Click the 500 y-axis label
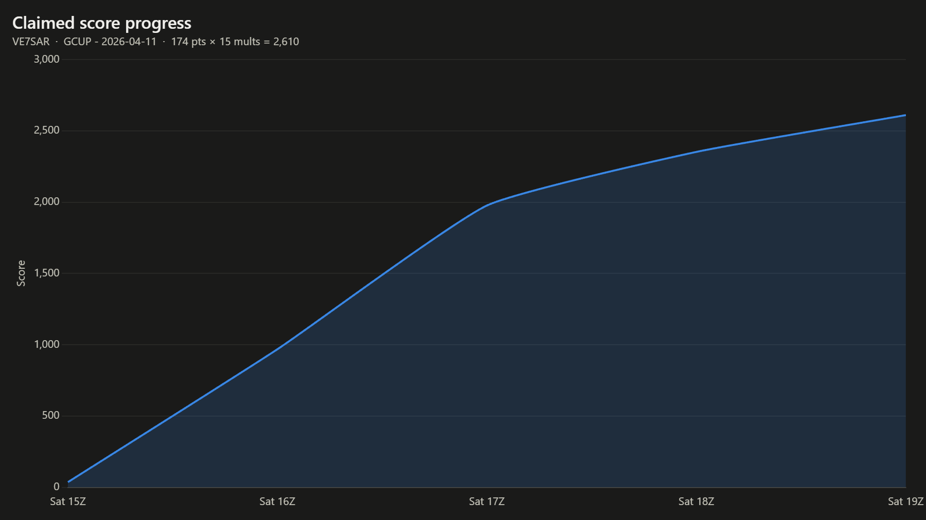 pos(51,415)
